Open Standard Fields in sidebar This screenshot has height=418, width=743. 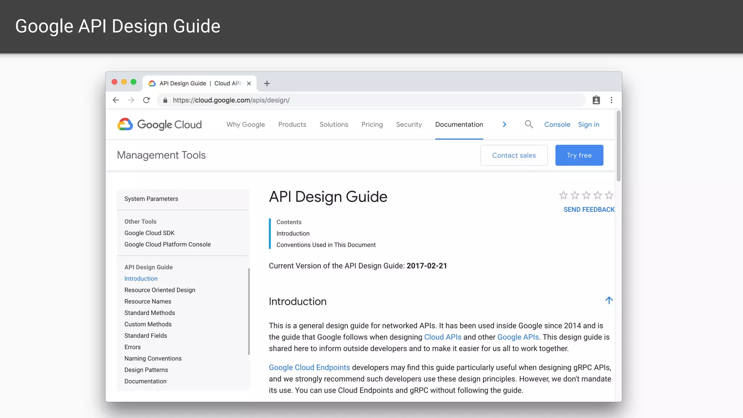(x=145, y=336)
